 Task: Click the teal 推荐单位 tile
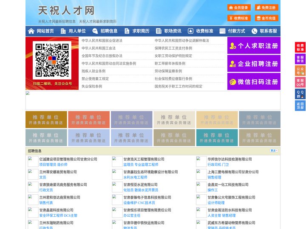pyautogui.click(x=217, y=137)
